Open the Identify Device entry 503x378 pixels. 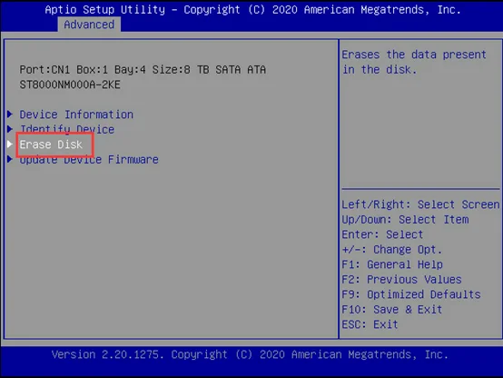pos(67,129)
